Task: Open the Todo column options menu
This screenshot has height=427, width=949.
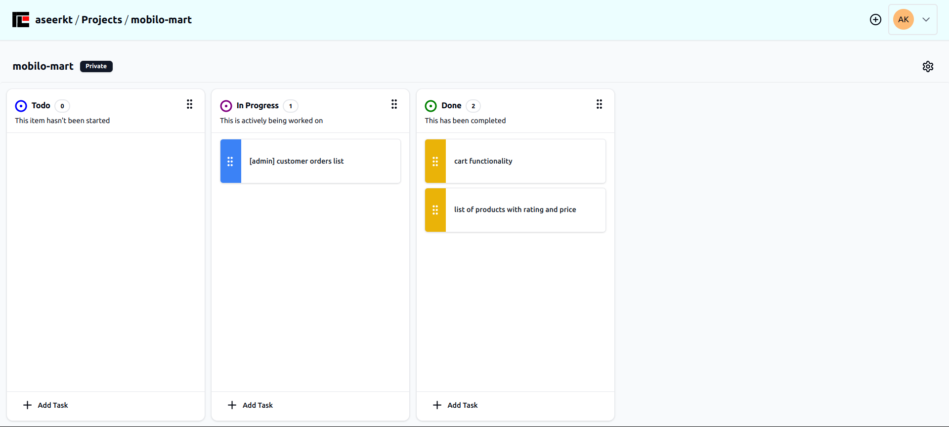Action: pyautogui.click(x=189, y=104)
